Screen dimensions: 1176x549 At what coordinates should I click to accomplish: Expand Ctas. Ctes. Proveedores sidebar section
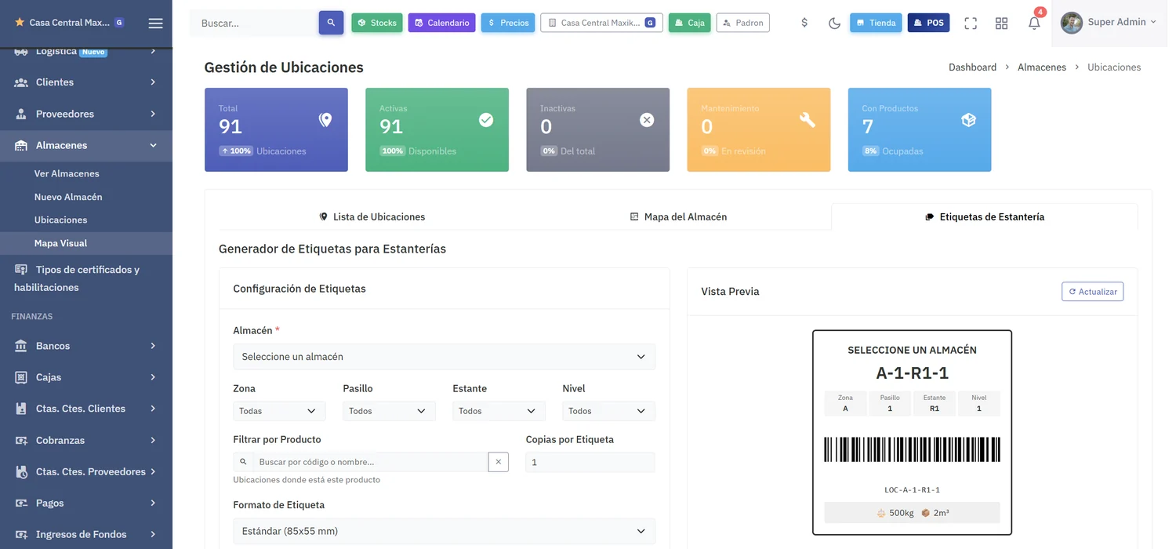click(x=86, y=471)
